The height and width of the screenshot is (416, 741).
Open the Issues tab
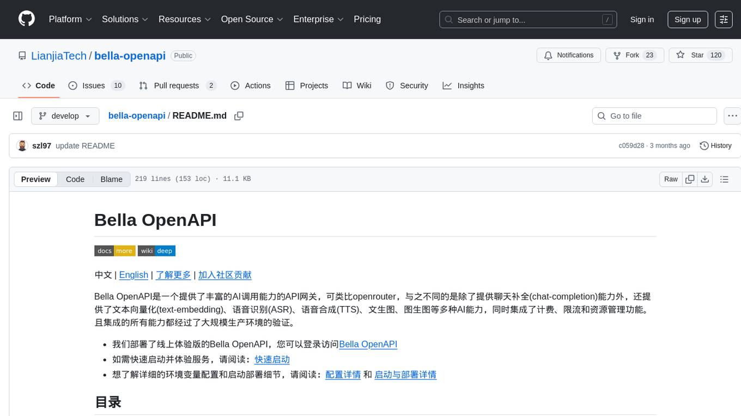click(x=96, y=85)
